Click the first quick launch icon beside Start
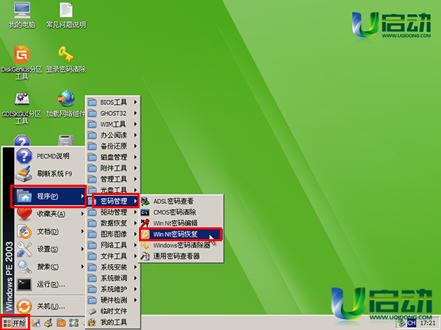 click(x=36, y=323)
